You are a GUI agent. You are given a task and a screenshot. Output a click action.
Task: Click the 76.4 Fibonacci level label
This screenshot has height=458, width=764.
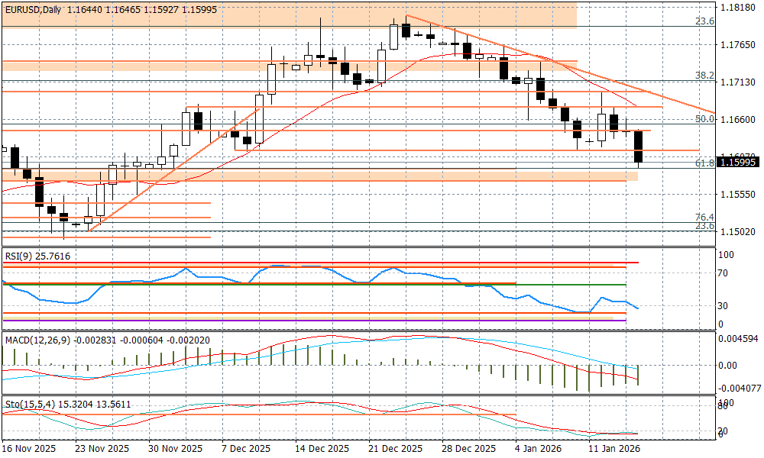[x=704, y=218]
